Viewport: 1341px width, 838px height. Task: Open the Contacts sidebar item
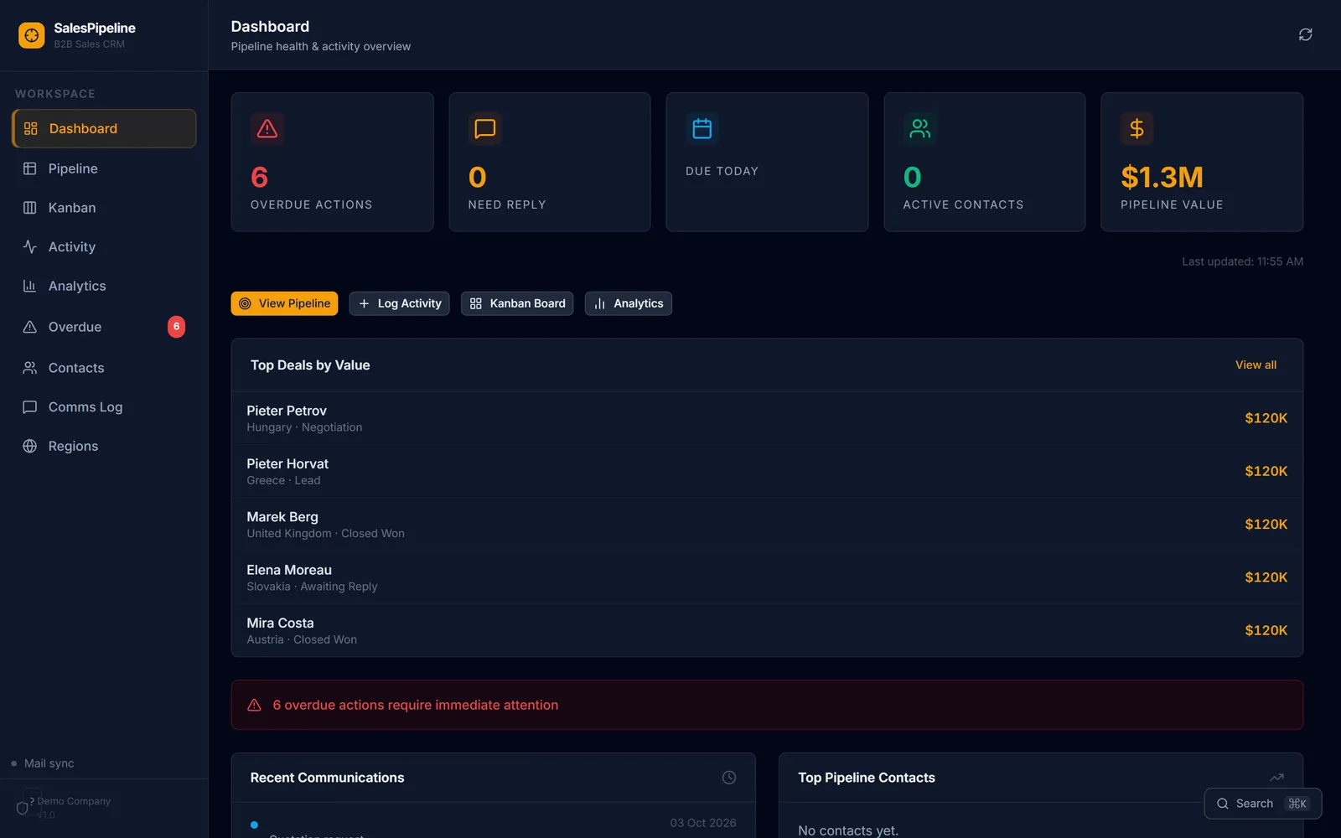point(104,368)
